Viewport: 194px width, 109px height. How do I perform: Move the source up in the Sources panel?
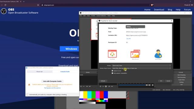109,86
